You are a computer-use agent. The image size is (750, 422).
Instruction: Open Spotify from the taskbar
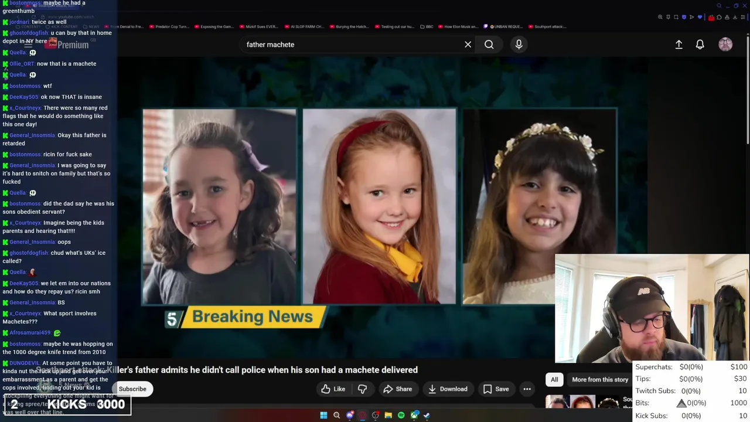coord(401,415)
